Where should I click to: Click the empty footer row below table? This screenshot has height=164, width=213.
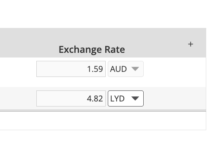103,121
